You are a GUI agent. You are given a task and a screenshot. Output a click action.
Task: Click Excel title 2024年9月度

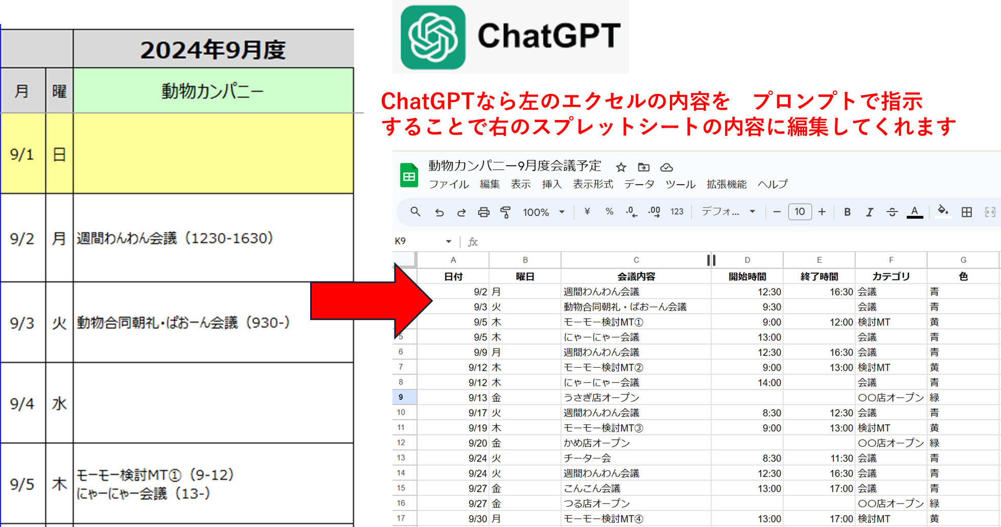[x=213, y=50]
